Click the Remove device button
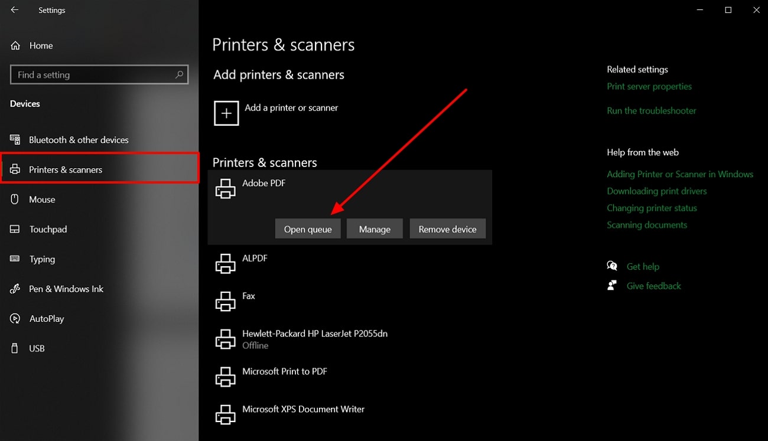Screen dimensions: 768x441 (447, 229)
